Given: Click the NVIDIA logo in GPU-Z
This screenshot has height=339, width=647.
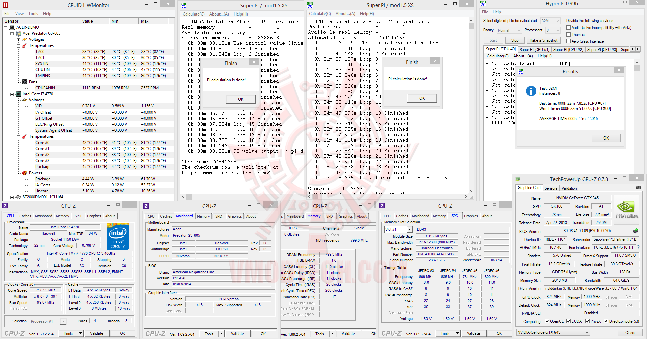Looking at the screenshot, I should (627, 210).
